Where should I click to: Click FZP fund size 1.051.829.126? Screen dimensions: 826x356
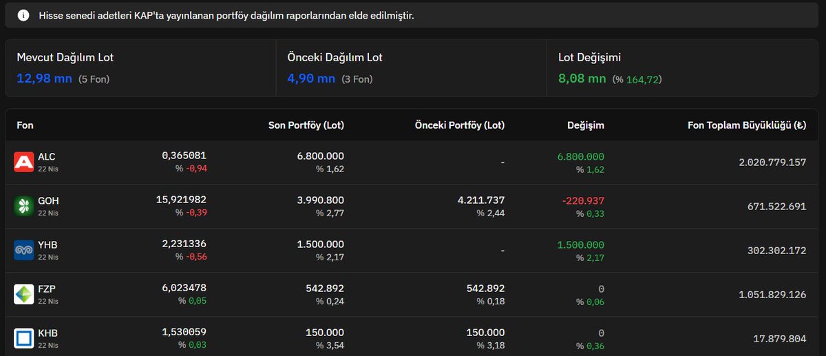pyautogui.click(x=772, y=295)
